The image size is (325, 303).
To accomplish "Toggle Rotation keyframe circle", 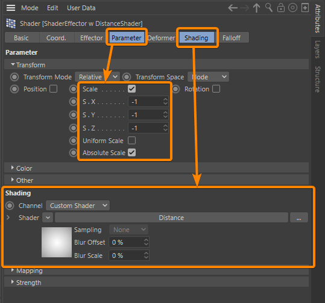I will point(176,89).
